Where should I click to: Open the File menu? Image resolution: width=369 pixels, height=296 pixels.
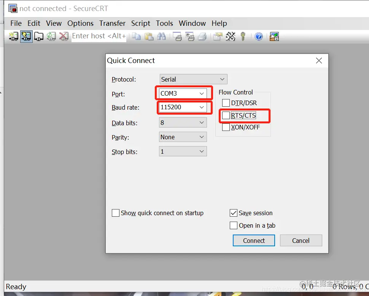click(x=16, y=23)
